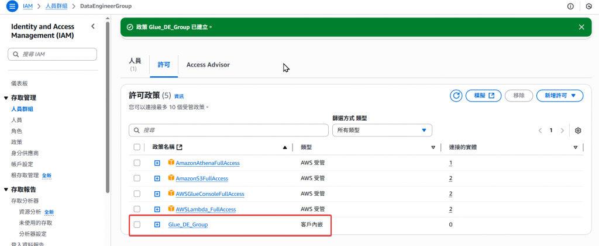Expand the AWSGlueConsoleFullAccess policy details

tap(157, 194)
